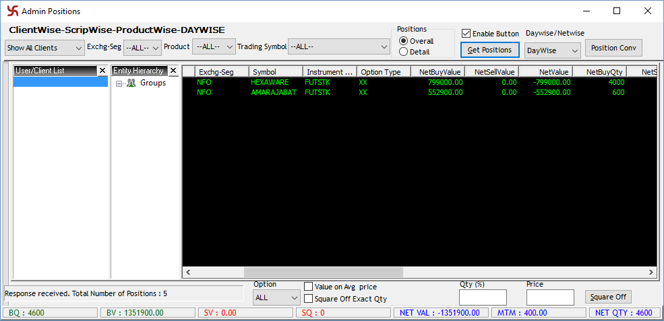This screenshot has width=664, height=321.
Task: Click the Square Off button
Action: [608, 297]
